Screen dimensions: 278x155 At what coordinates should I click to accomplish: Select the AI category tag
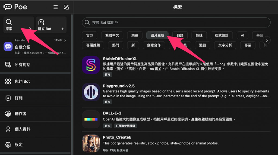242,35
